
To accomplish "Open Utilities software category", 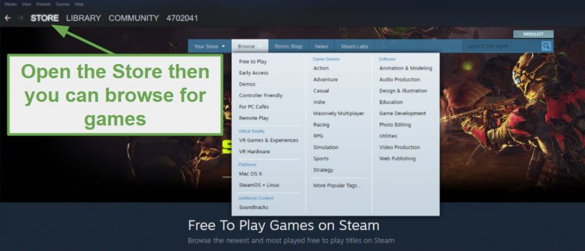I will pyautogui.click(x=388, y=136).
